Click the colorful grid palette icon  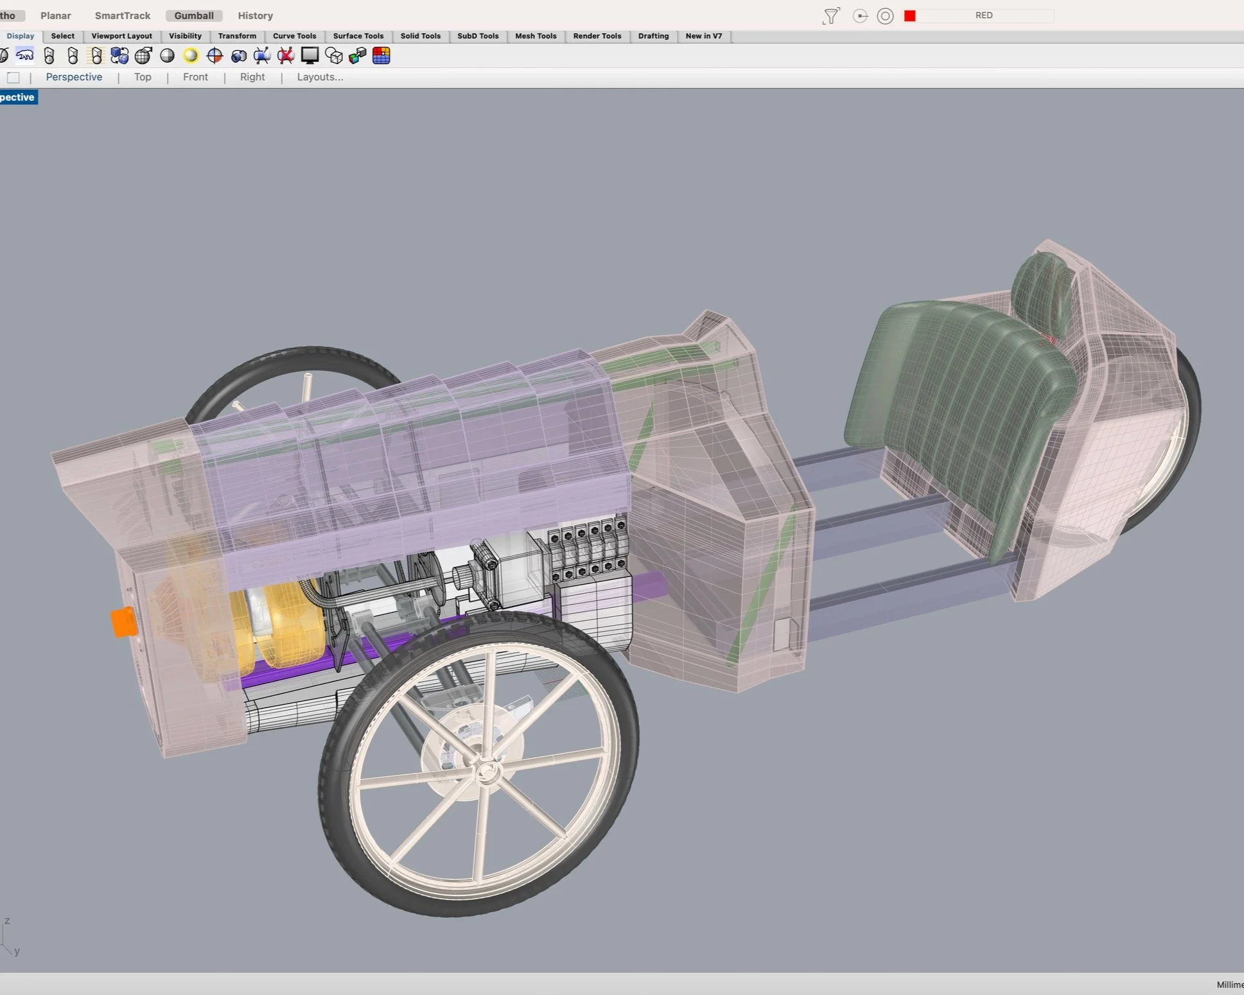pos(381,56)
